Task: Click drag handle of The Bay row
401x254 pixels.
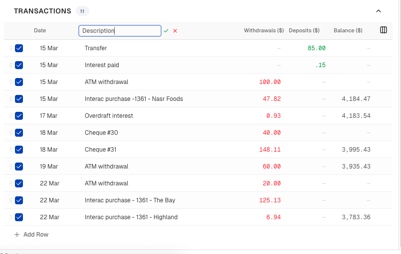Action: 10,200
